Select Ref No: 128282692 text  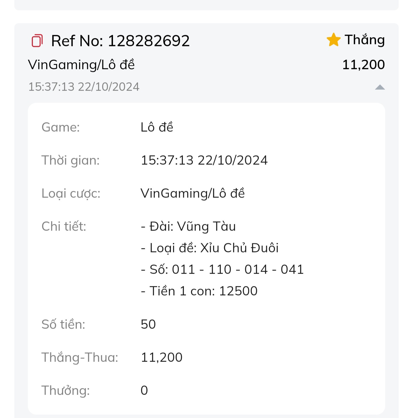tap(120, 41)
